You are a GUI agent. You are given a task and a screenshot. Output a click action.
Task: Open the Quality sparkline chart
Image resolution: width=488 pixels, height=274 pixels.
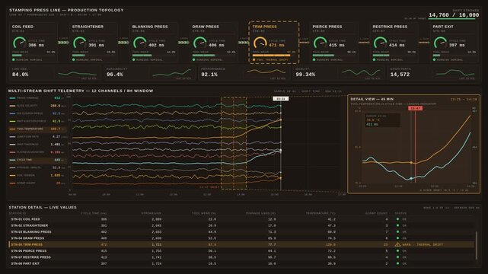[361, 73]
